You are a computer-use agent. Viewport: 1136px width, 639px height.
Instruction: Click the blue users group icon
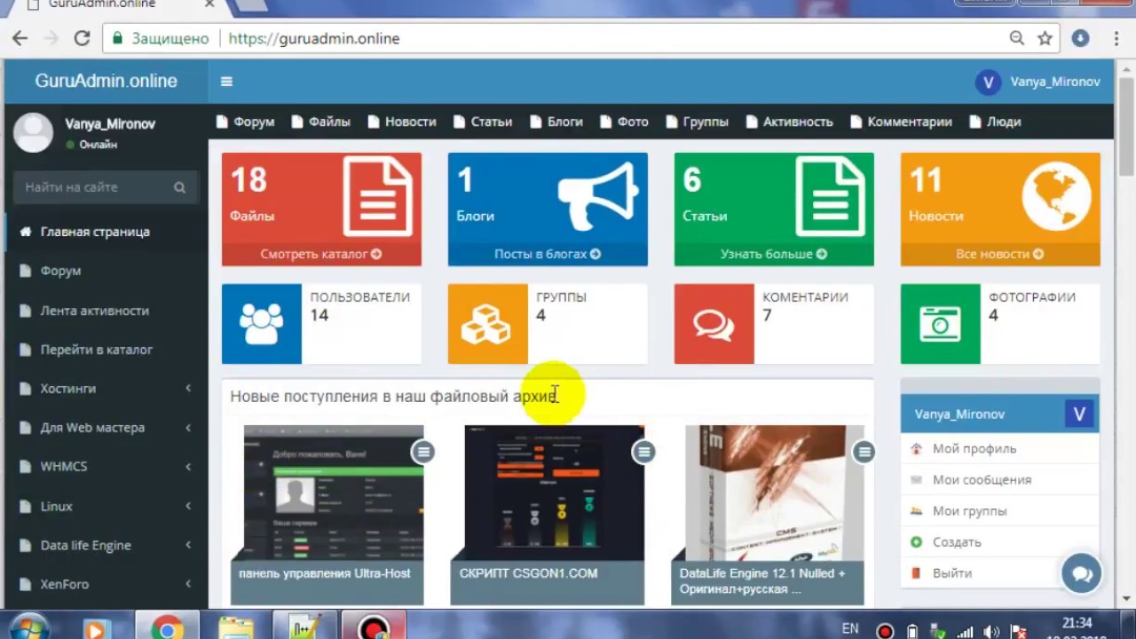click(262, 324)
